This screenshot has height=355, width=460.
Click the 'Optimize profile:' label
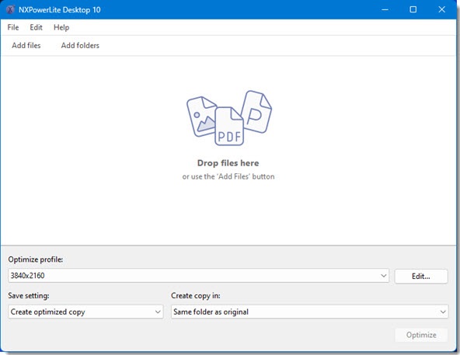36,259
